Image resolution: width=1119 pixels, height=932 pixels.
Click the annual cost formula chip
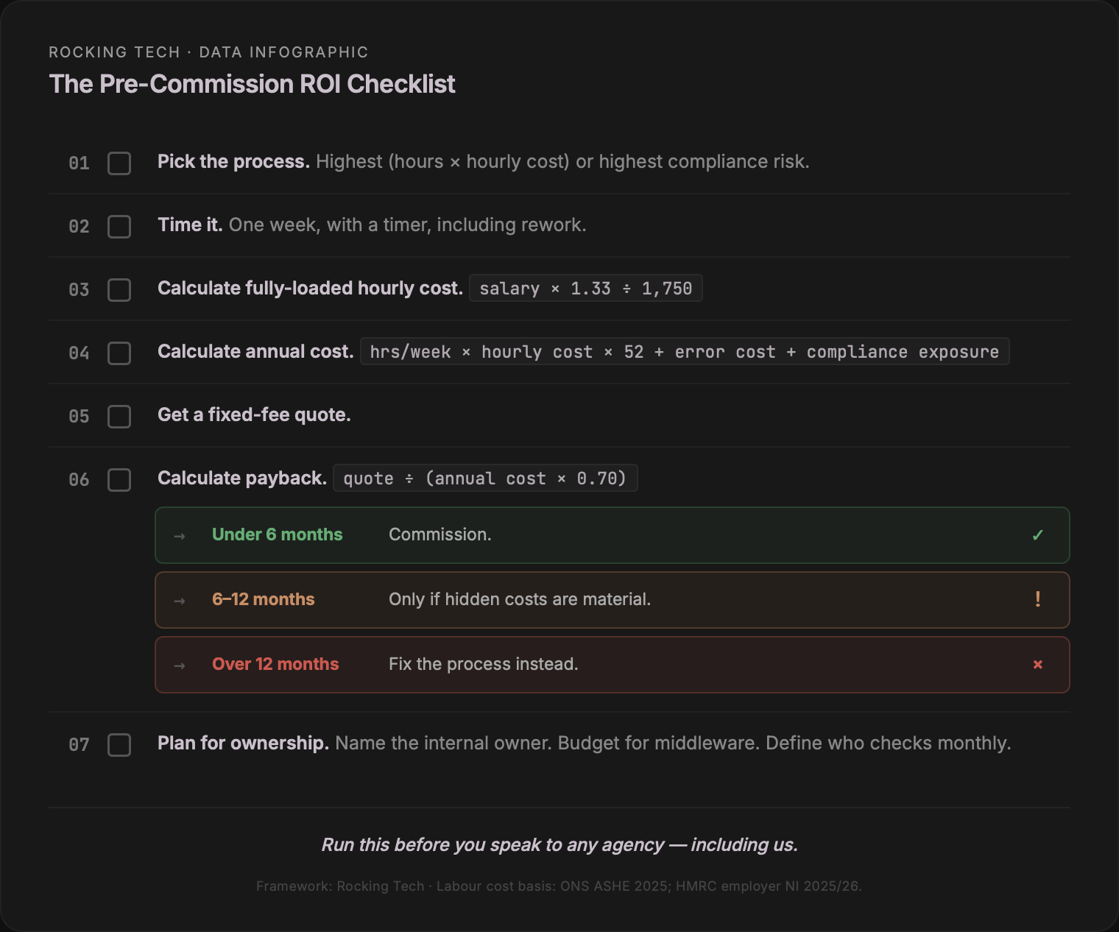[x=685, y=351]
